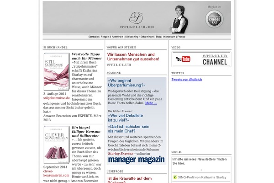Screen dimensions: 274x183
Task: Follow the stilgeheimnisse.de link
Action: pyautogui.click(x=57, y=98)
